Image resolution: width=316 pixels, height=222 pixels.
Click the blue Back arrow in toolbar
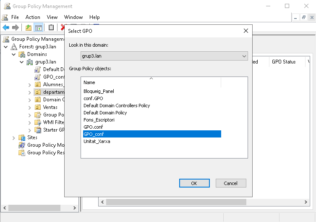coord(5,28)
